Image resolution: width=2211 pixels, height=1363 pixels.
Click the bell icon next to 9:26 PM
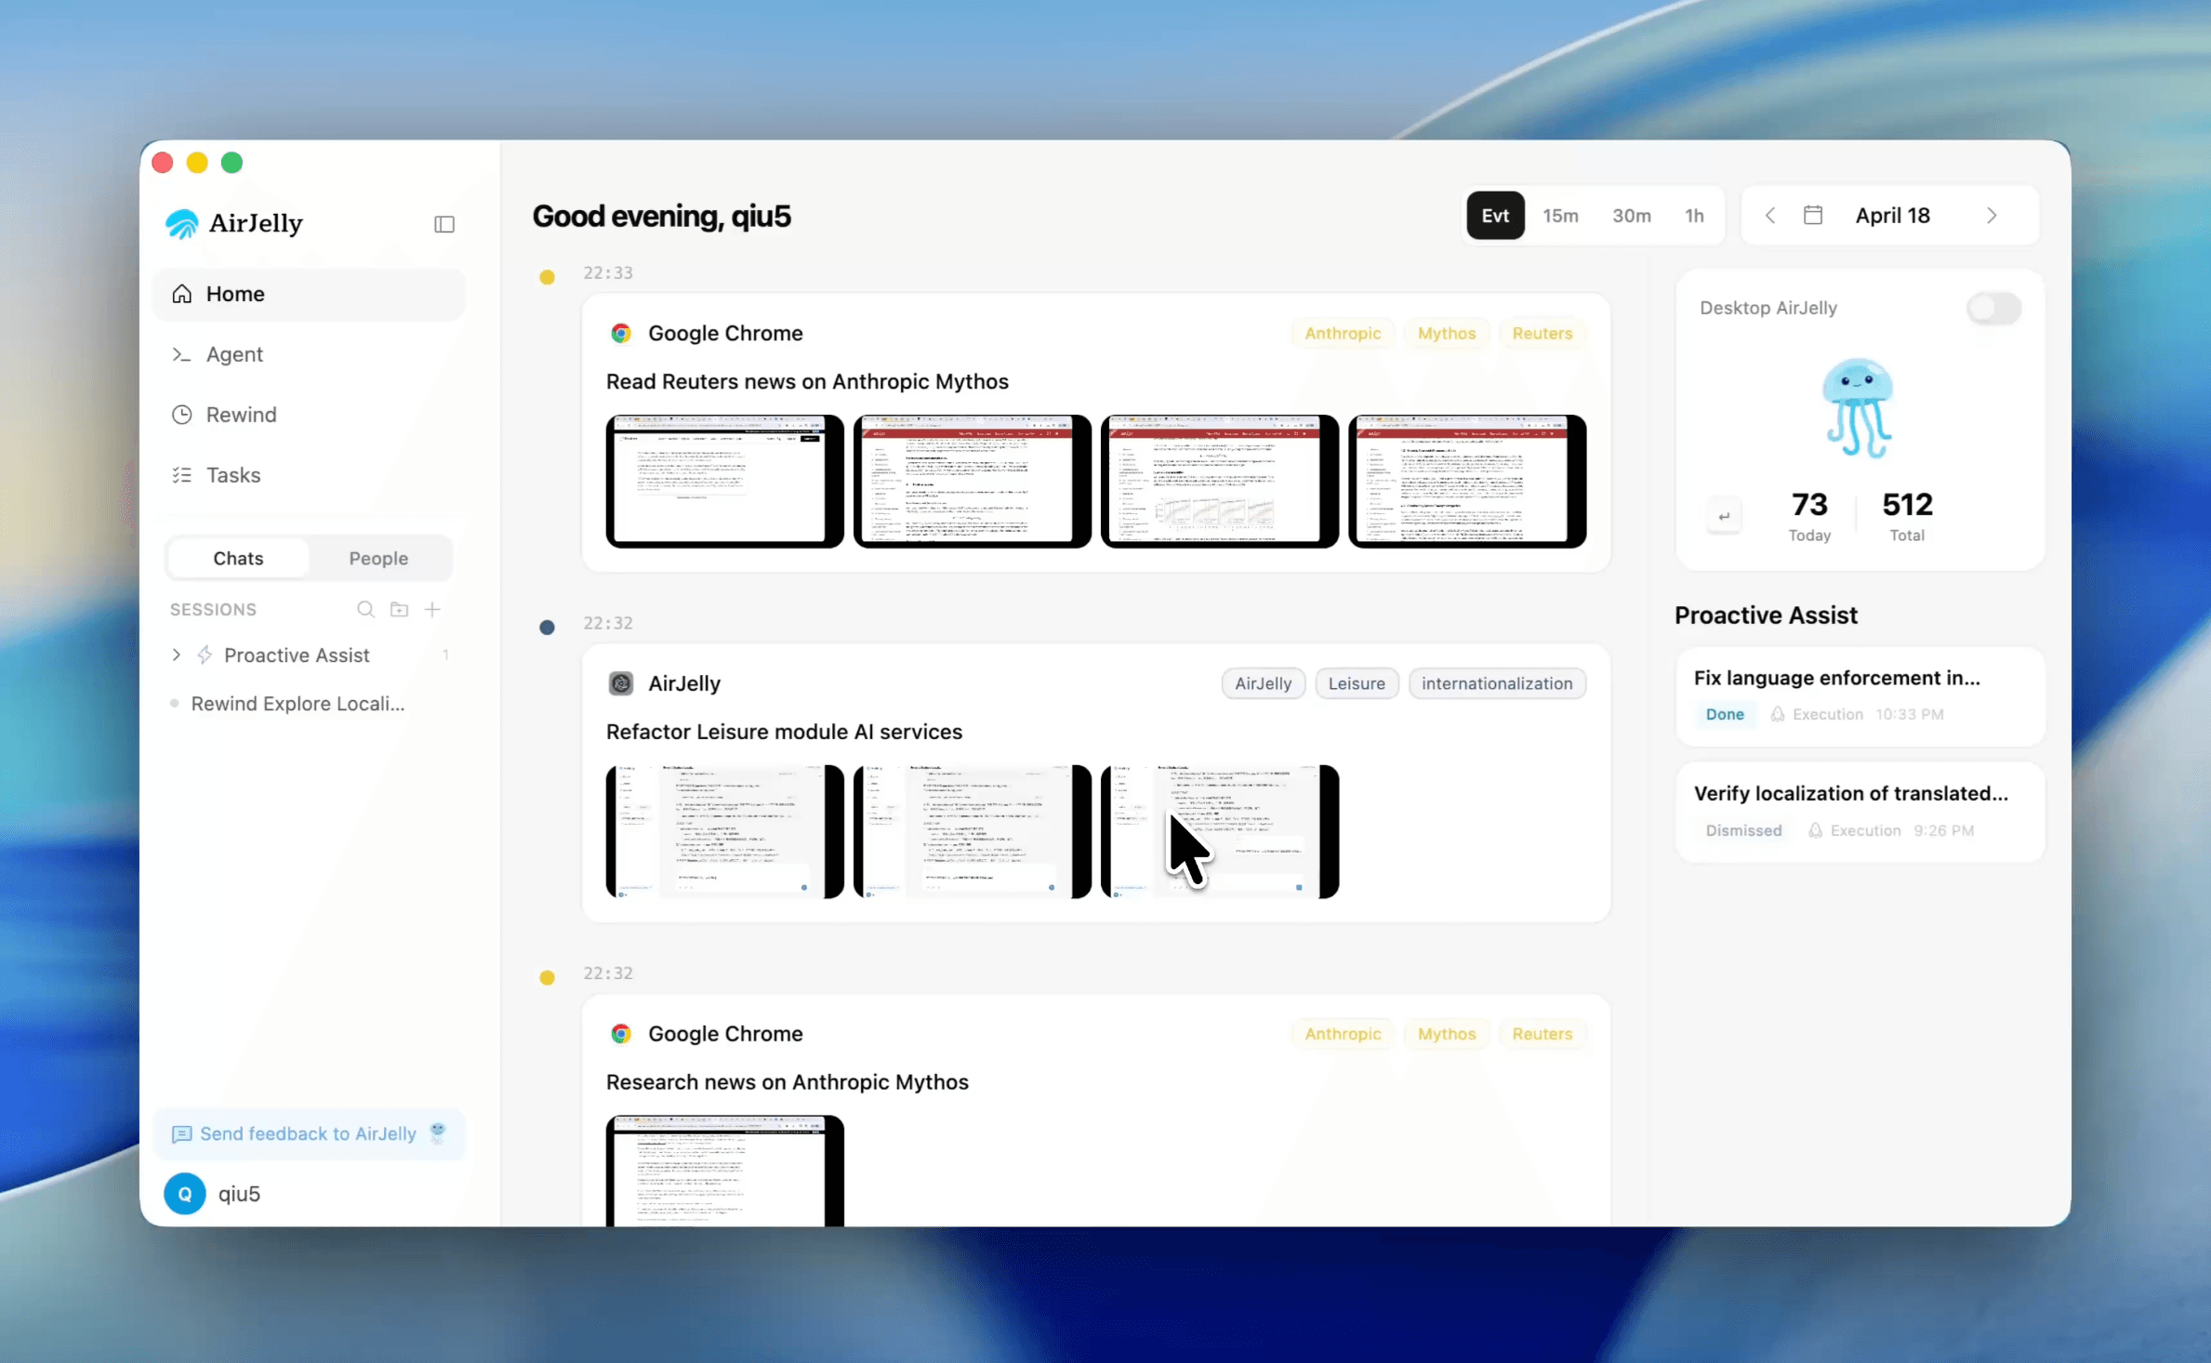pos(1815,830)
